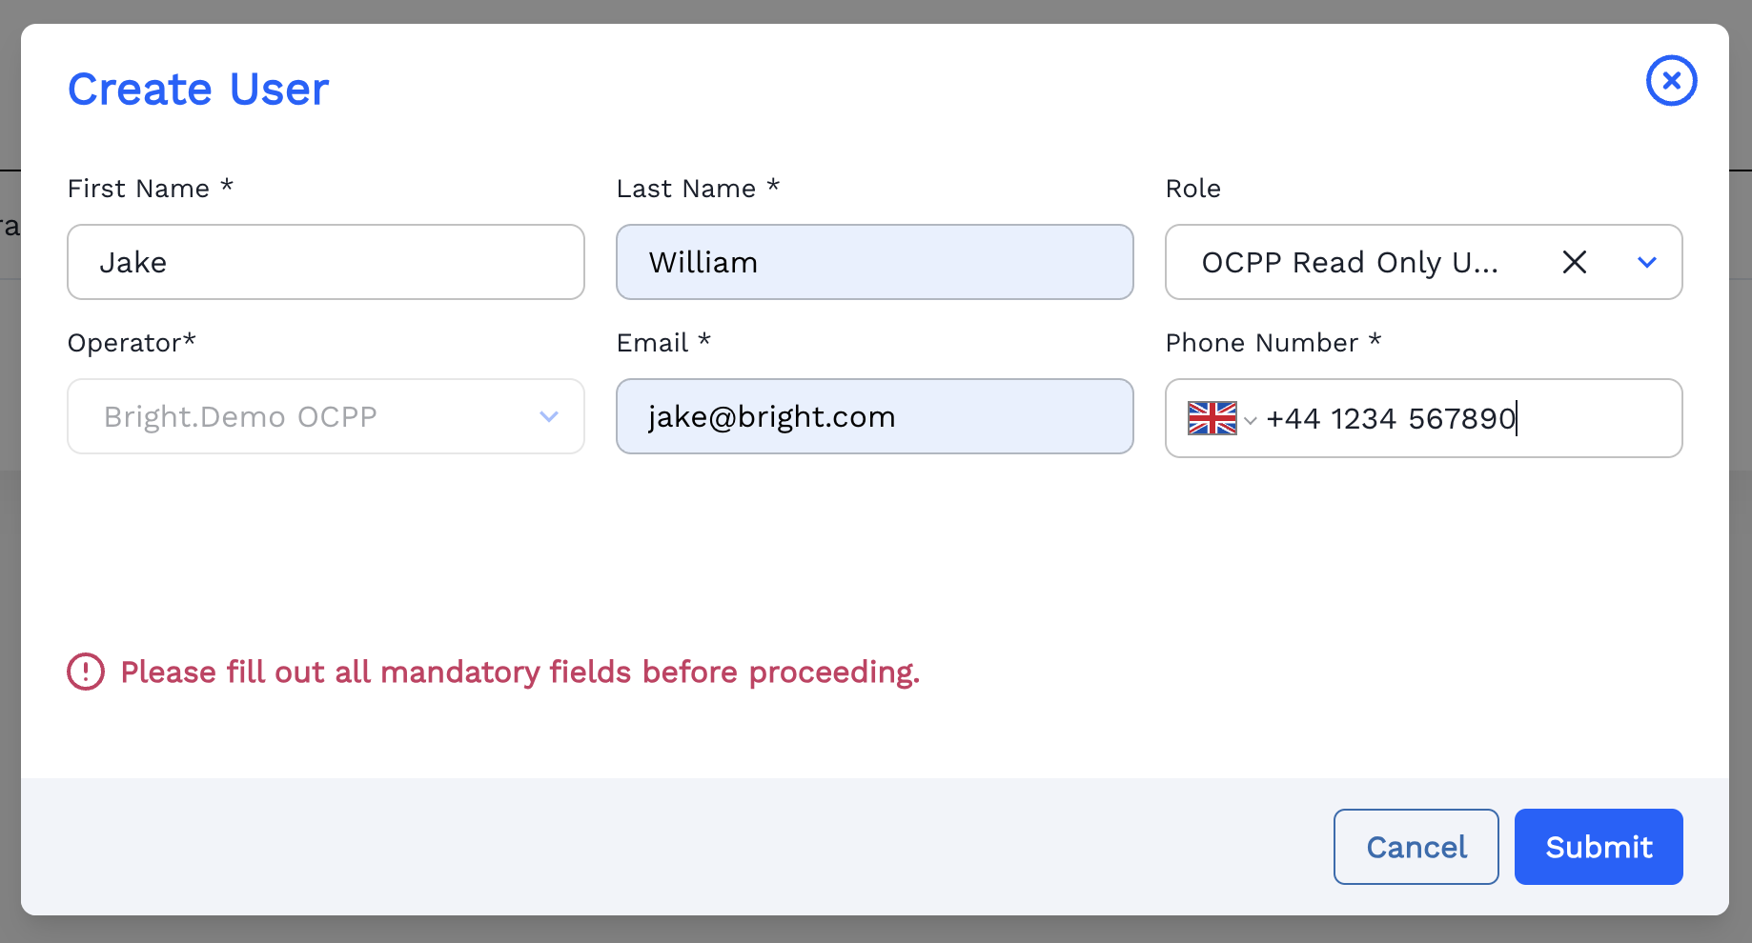Focus the First Name field with Jake
The width and height of the screenshot is (1752, 943).
click(325, 262)
